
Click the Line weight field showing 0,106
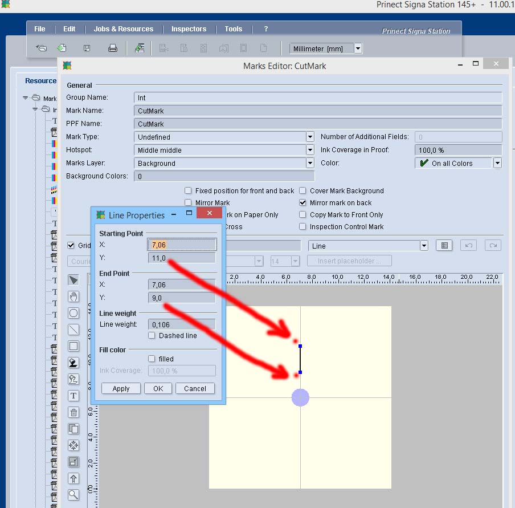coord(182,324)
